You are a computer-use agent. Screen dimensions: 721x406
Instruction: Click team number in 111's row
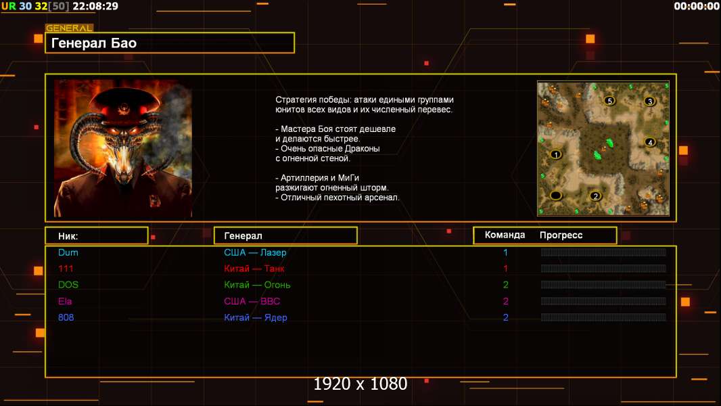(x=505, y=269)
